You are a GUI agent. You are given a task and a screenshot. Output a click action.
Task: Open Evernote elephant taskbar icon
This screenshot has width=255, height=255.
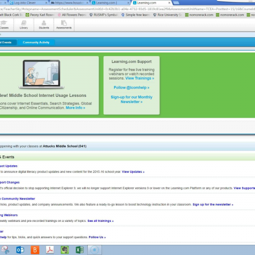[x=65, y=250]
